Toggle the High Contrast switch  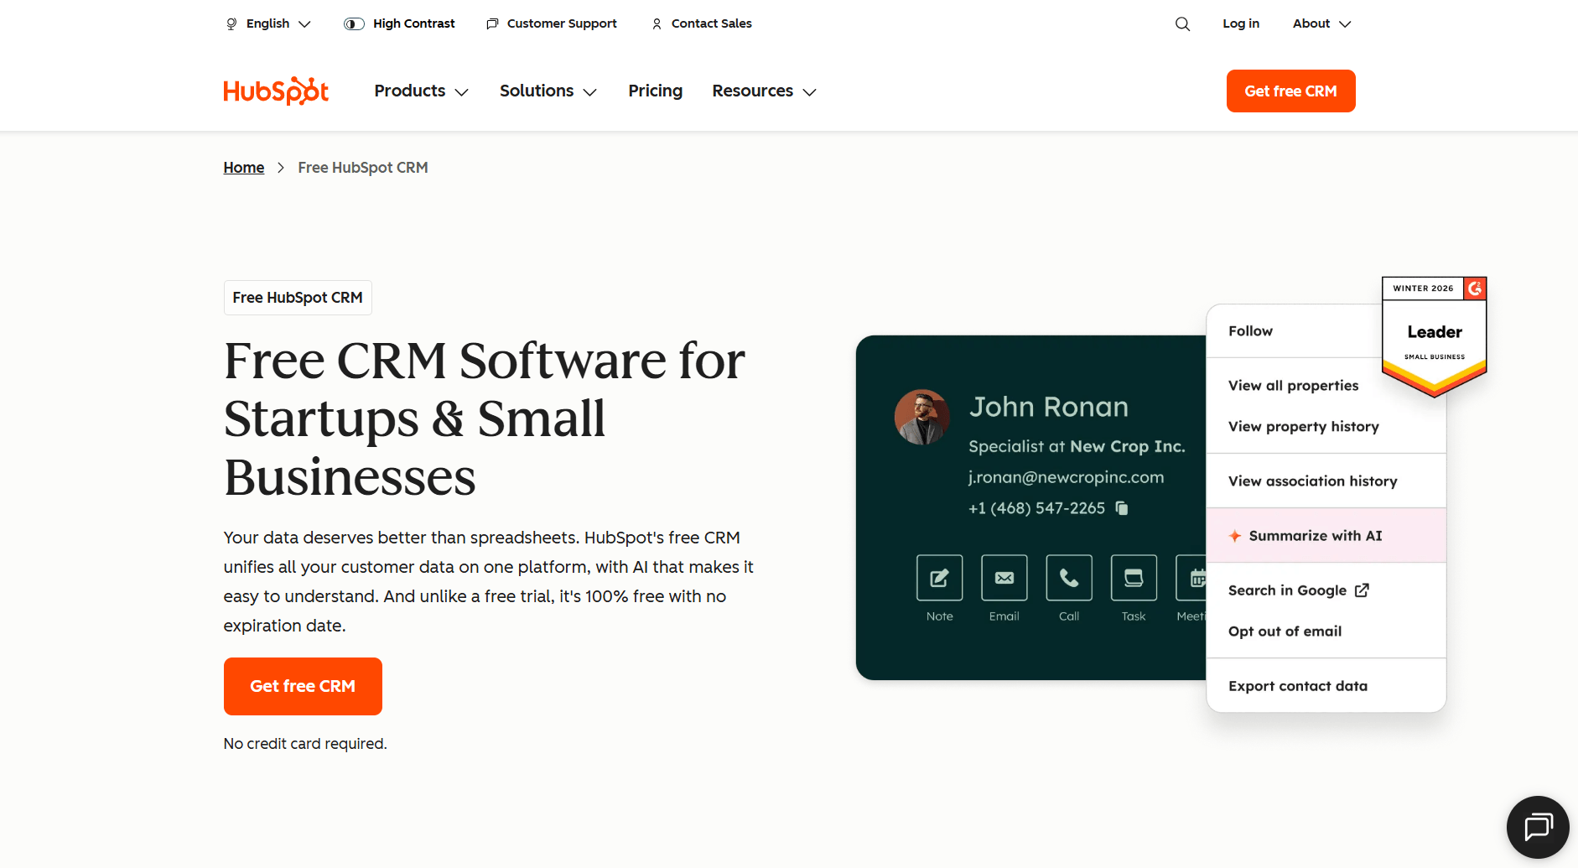coord(354,23)
